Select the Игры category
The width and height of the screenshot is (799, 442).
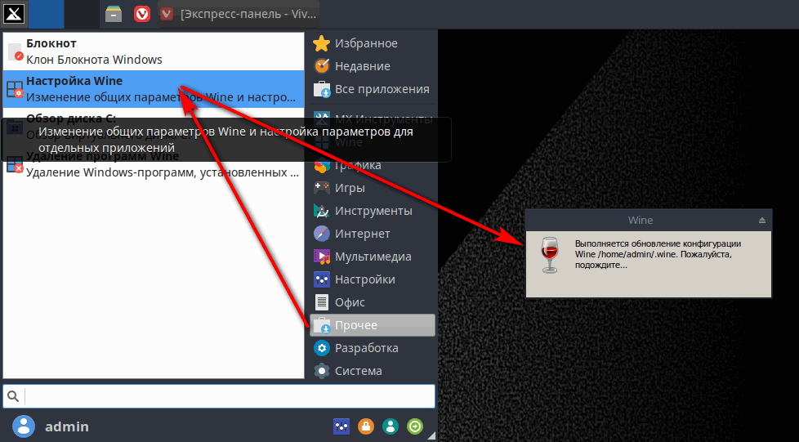click(350, 188)
